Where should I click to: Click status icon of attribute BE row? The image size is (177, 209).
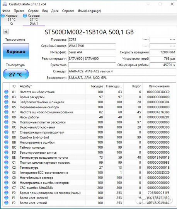[6, 158]
